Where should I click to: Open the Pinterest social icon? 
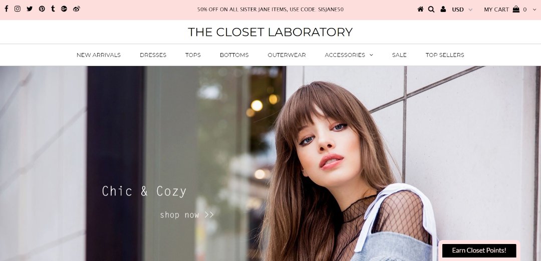42,9
